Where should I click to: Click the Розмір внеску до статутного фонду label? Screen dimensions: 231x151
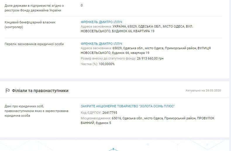pyautogui.click(x=108, y=59)
